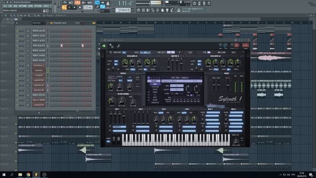Toggle the EQ effect checkbox in Sylenth1
Viewport: 316px width, 178px height.
(149, 94)
